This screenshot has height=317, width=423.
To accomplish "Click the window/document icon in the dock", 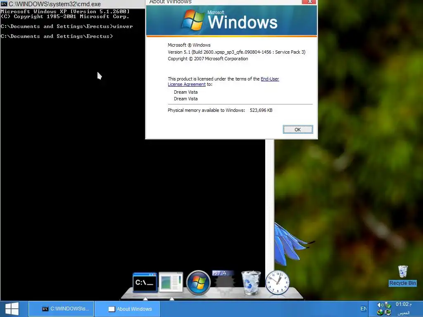I will pos(171,282).
